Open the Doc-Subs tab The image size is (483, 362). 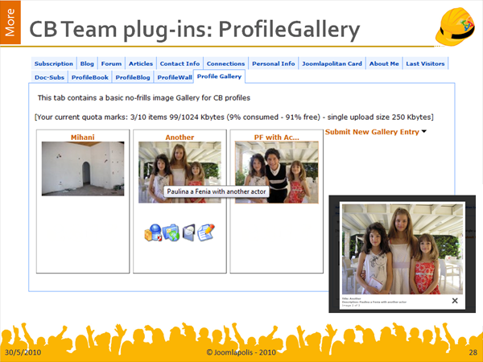point(49,77)
